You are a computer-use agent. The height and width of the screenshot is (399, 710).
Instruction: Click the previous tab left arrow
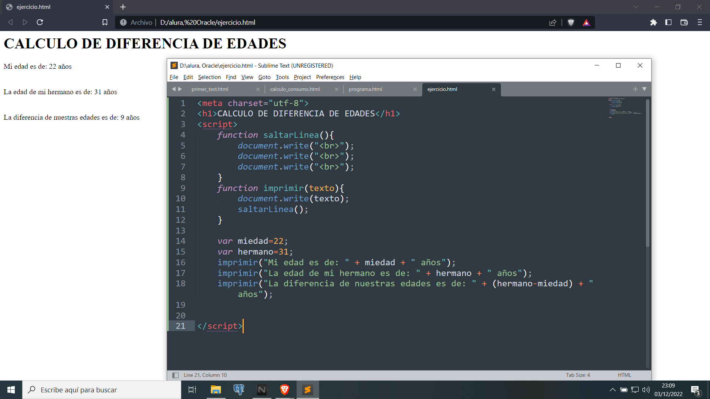coord(173,89)
